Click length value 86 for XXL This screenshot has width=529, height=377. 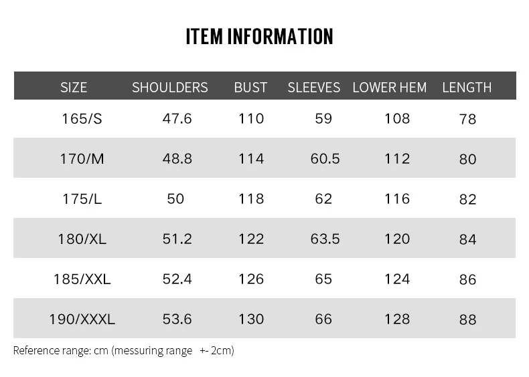coord(467,279)
